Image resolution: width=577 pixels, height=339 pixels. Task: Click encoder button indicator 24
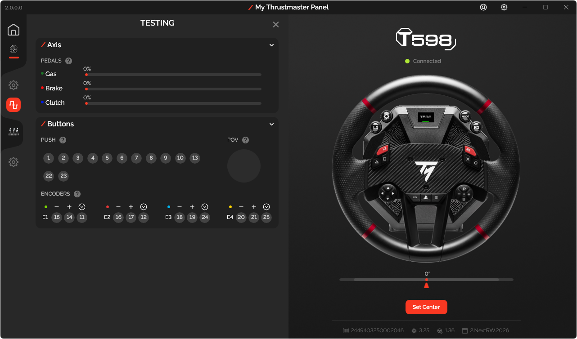click(x=205, y=218)
